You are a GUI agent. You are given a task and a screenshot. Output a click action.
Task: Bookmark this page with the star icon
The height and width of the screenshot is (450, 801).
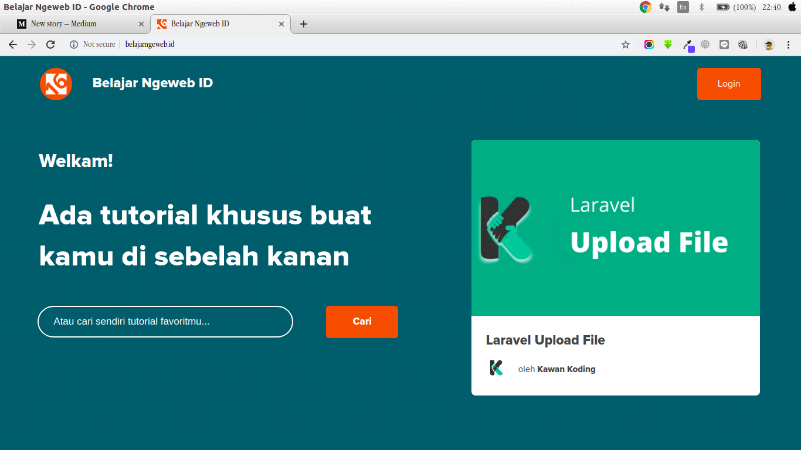tap(626, 45)
